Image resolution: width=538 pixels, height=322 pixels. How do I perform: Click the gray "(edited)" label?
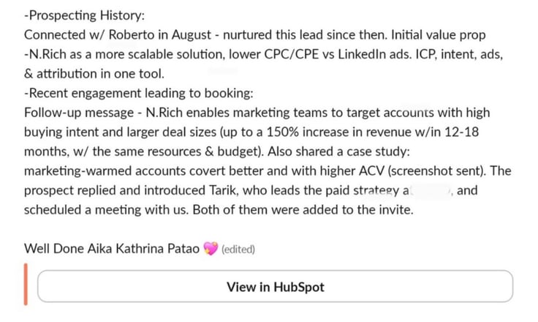238,249
